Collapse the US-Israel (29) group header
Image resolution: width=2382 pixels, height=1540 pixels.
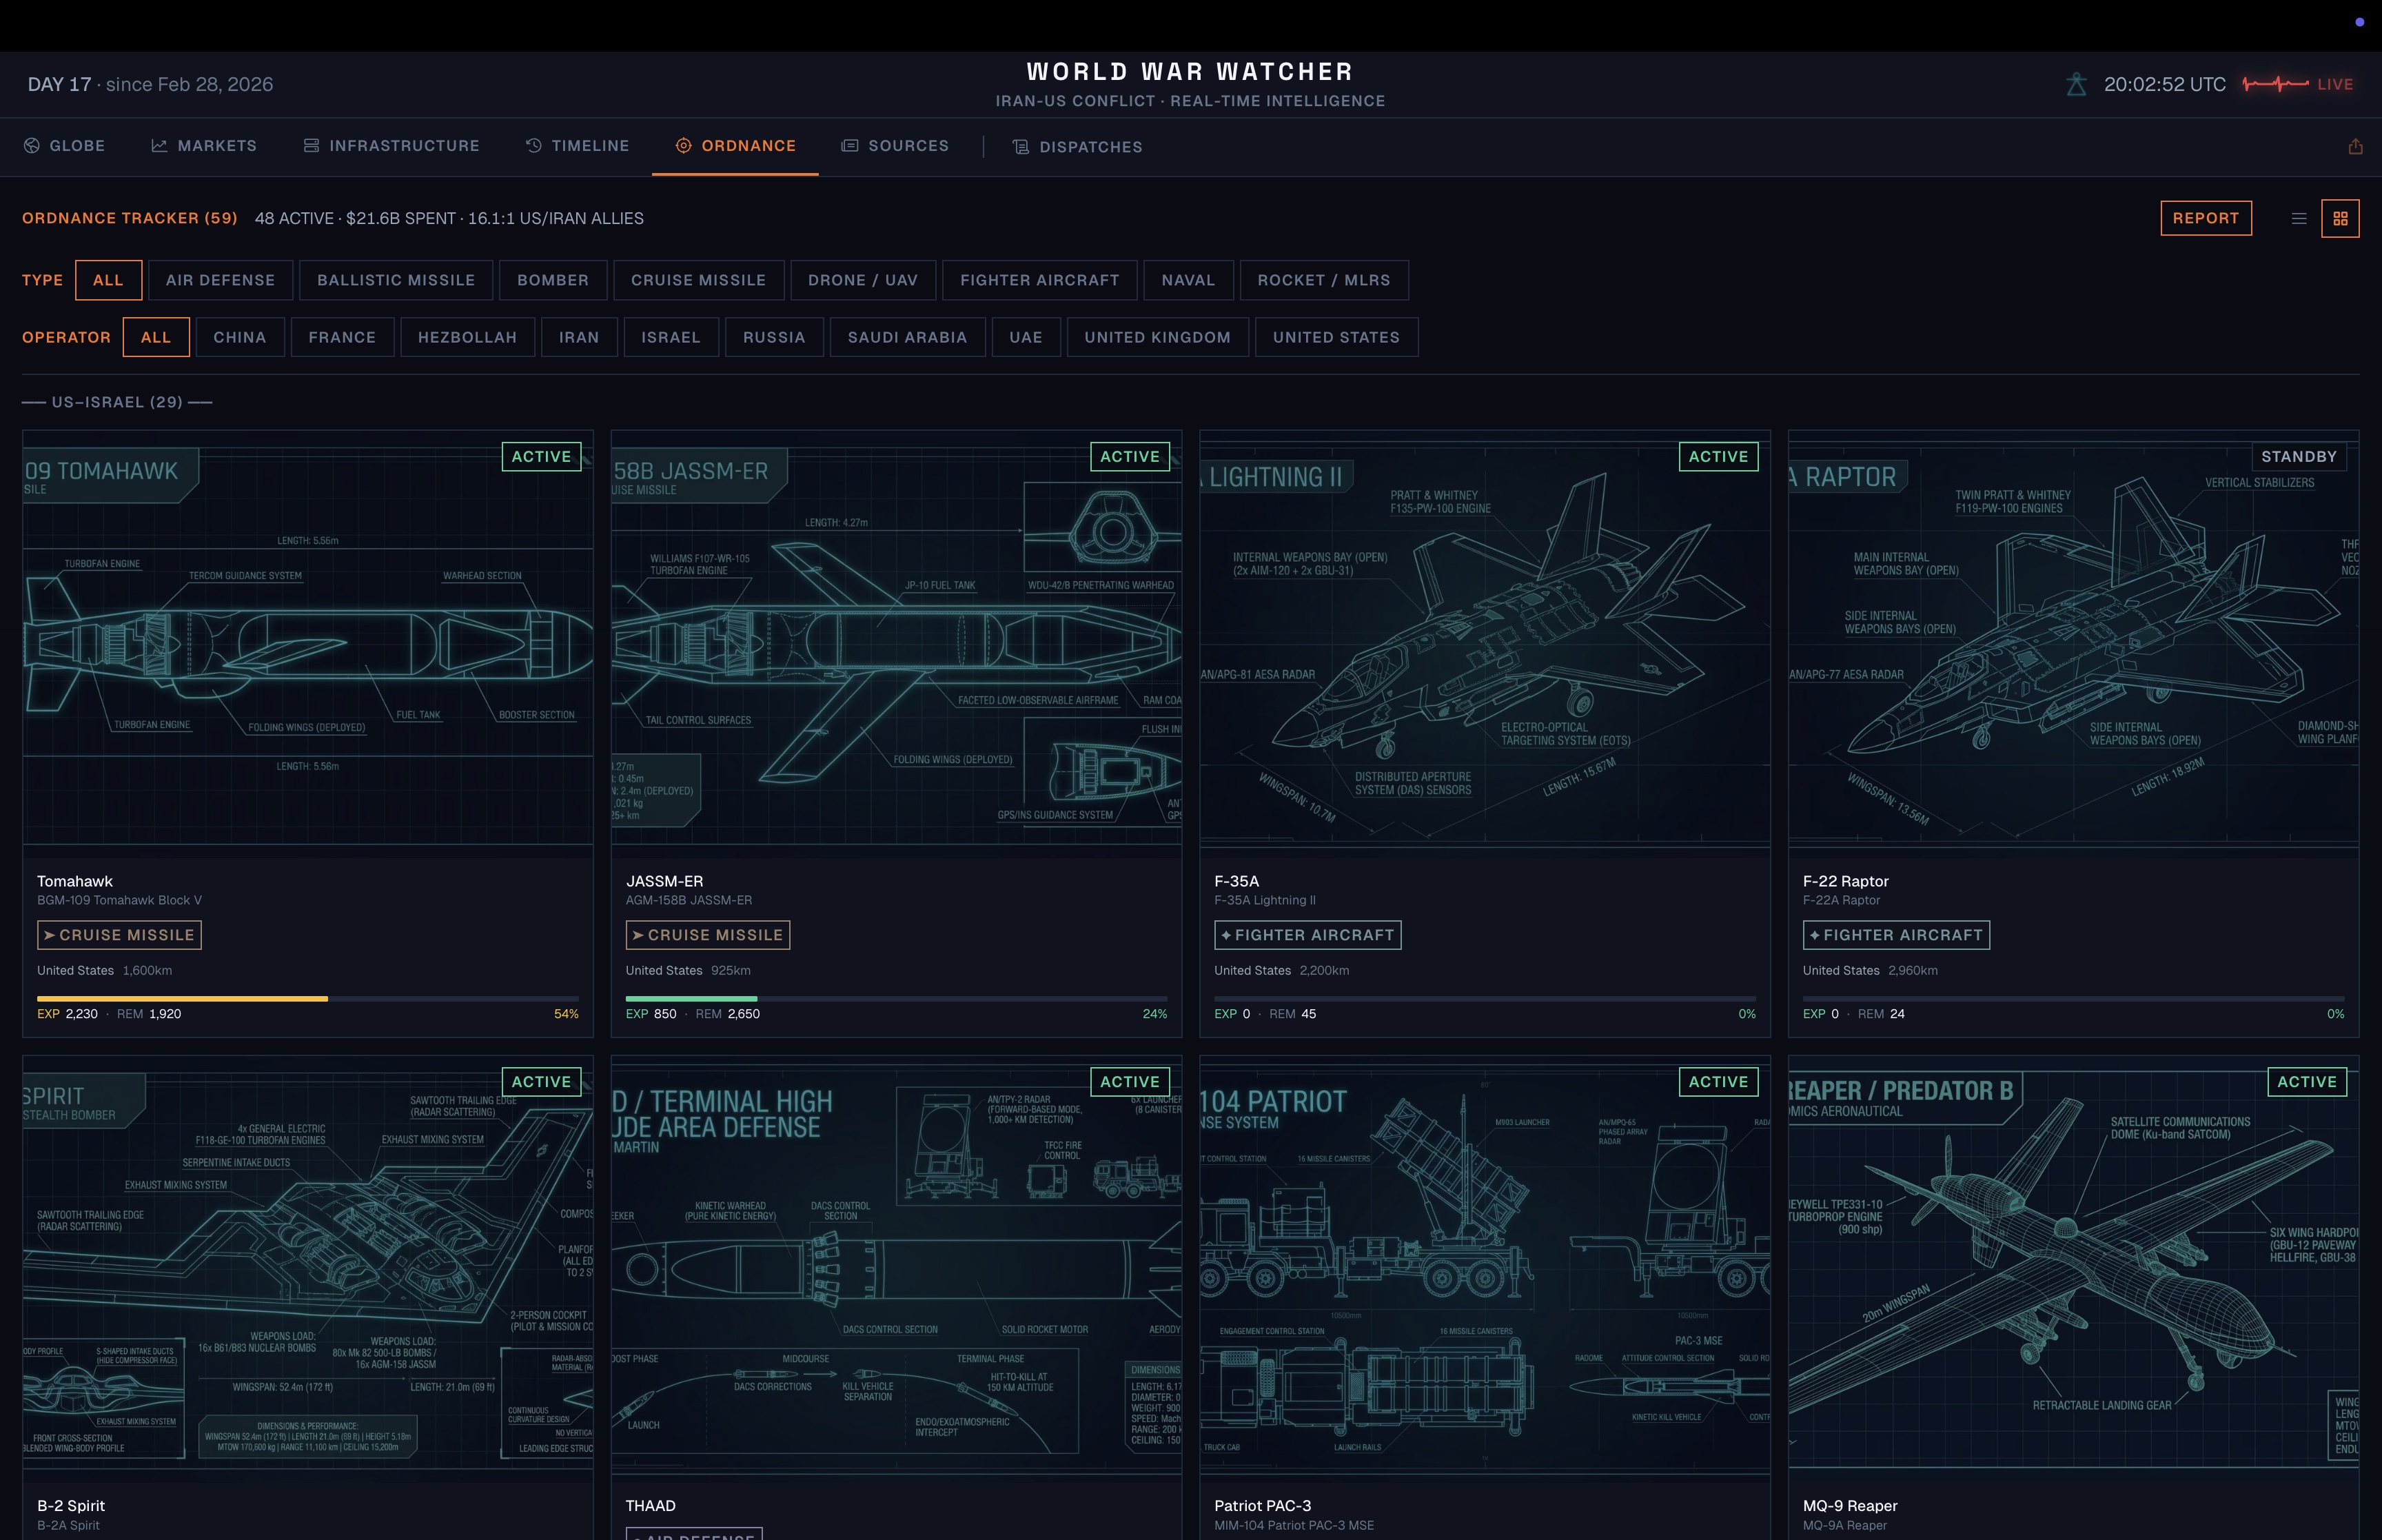tap(117, 402)
